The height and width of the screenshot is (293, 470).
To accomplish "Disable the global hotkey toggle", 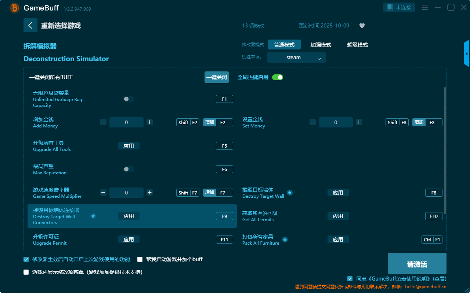I will 278,77.
